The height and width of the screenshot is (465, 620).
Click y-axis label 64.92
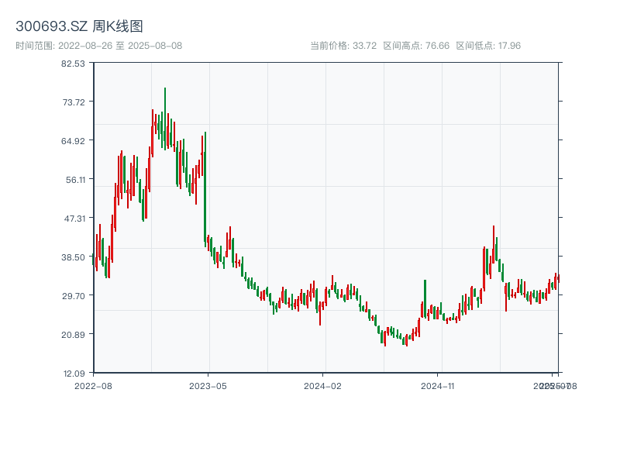pyautogui.click(x=73, y=141)
